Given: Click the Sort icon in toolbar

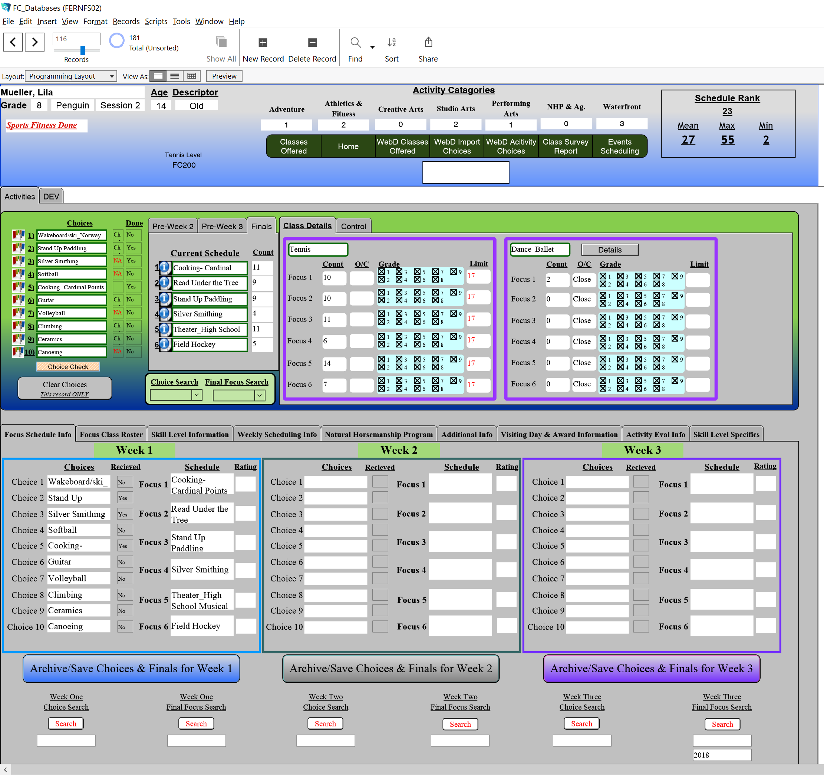Looking at the screenshot, I should pos(391,42).
